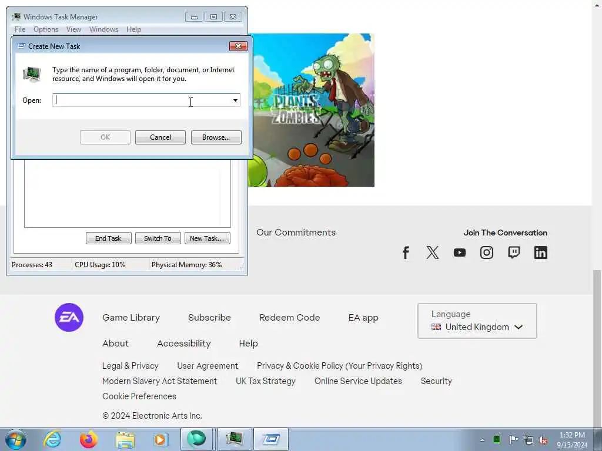The height and width of the screenshot is (451, 602).
Task: Open Windows Media Player on taskbar
Action: click(x=160, y=439)
